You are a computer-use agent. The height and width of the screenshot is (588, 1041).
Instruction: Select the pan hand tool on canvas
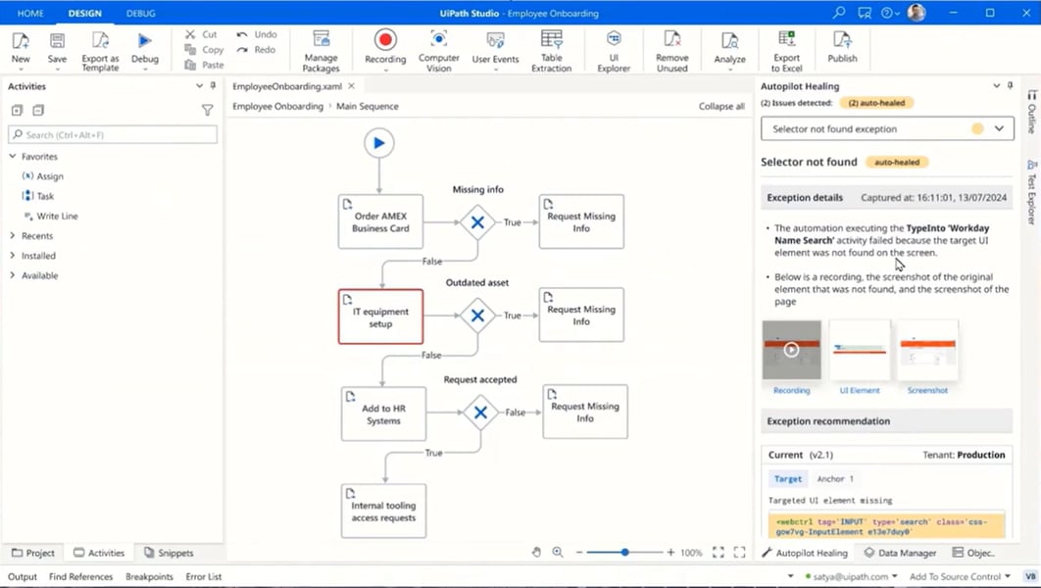pyautogui.click(x=536, y=552)
